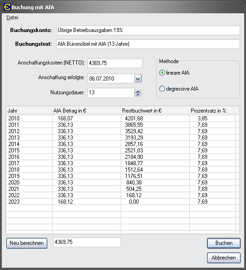Select the row for year 2017
Screen dimensions: 246x270
click(x=123, y=163)
